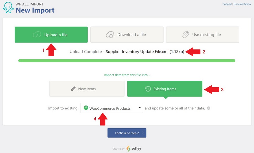Image resolution: width=254 pixels, height=153 pixels.
Task: Click the cloud upload icon
Action: pos(37,35)
